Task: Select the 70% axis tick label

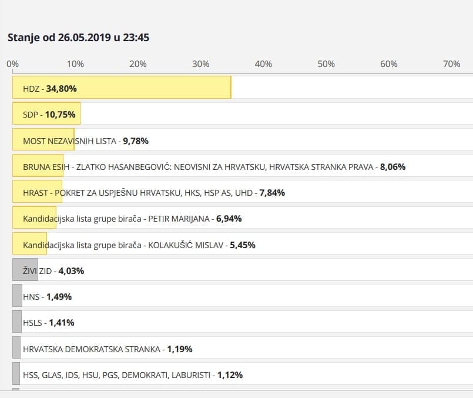Action: 451,63
